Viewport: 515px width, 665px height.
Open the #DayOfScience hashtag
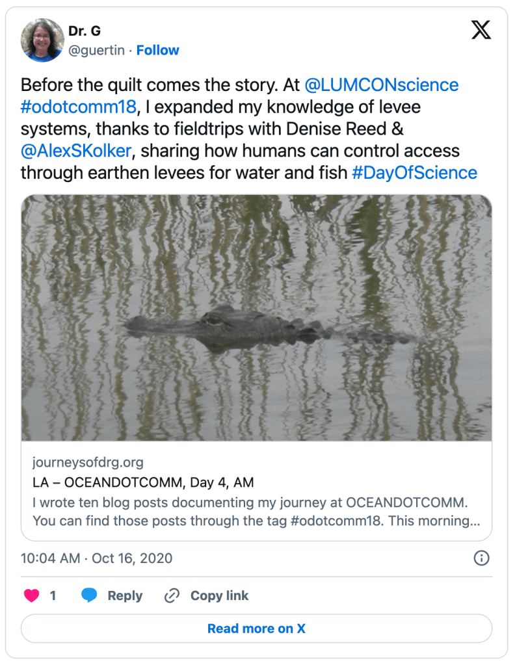tap(415, 173)
